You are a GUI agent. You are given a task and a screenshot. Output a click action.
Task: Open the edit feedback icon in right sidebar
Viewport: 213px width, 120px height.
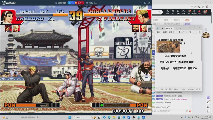[x=208, y=111]
